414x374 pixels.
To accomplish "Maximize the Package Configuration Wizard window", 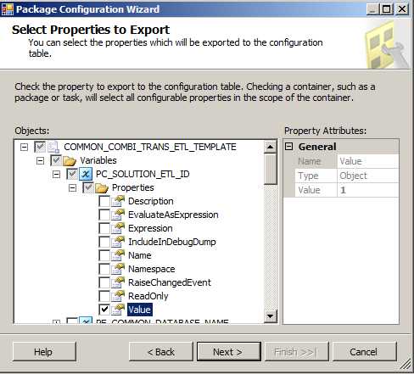I will (x=388, y=9).
